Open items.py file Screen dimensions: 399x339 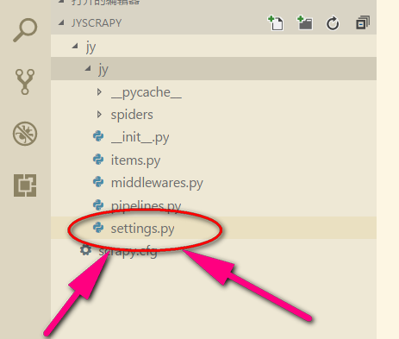coord(135,160)
